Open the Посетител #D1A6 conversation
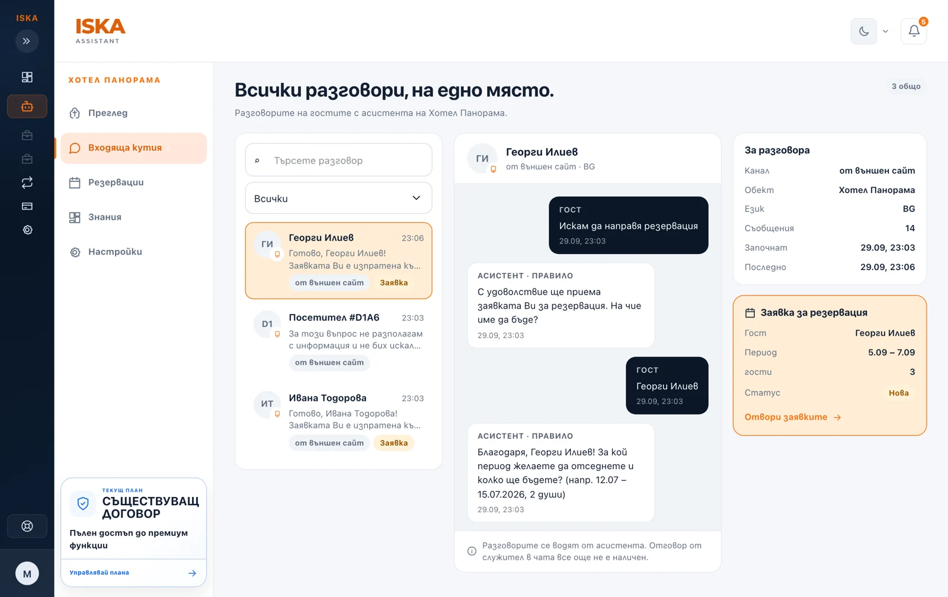The width and height of the screenshot is (948, 597). pyautogui.click(x=338, y=341)
